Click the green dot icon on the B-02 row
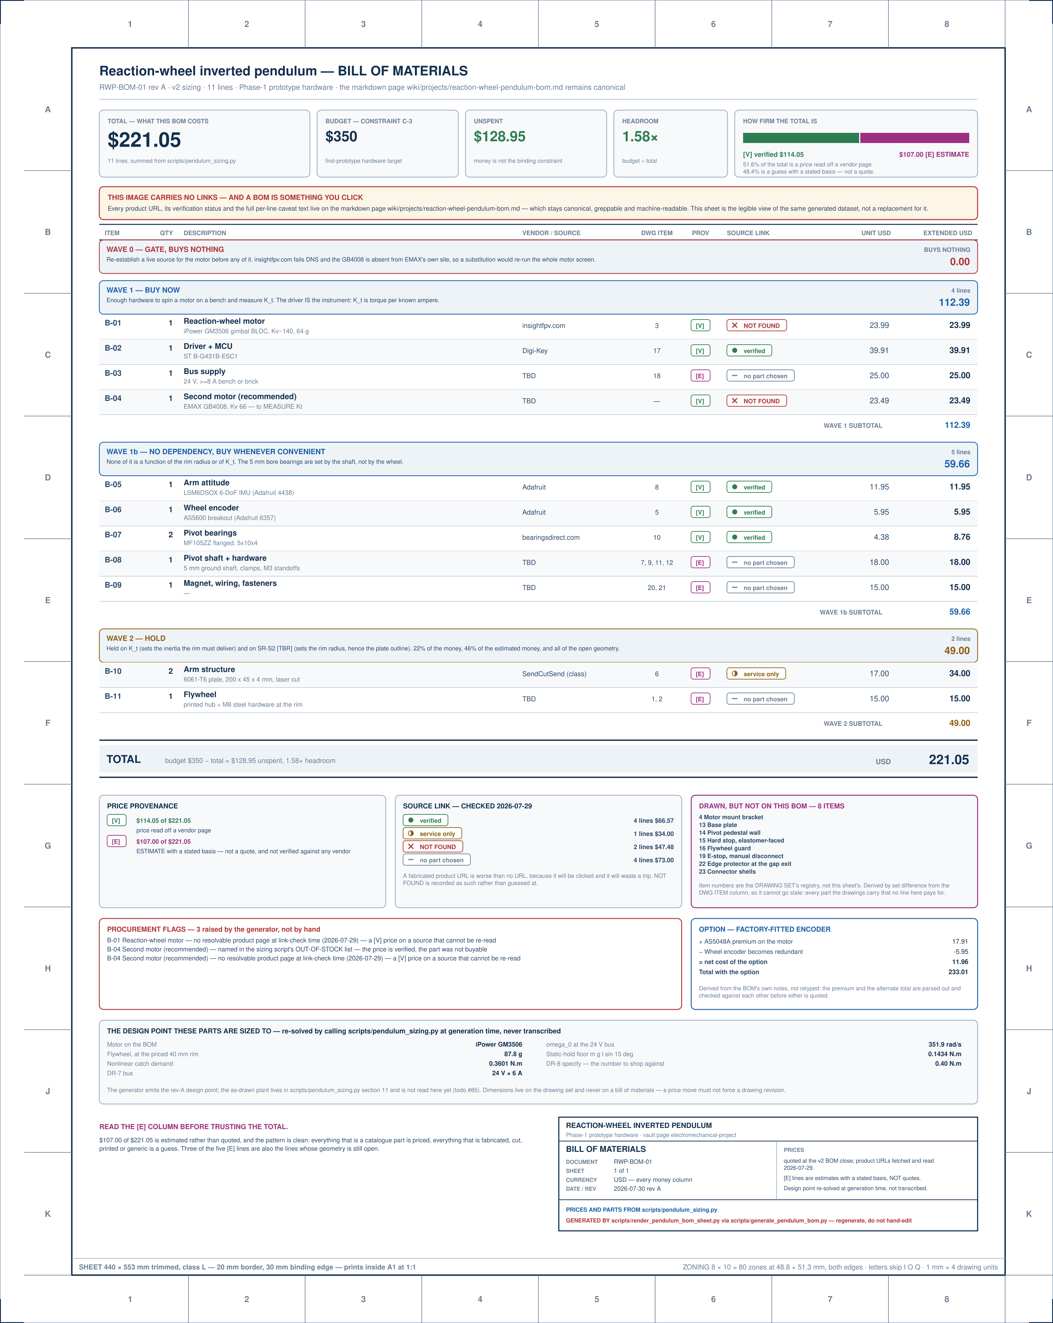Image resolution: width=1053 pixels, height=1323 pixels. [x=734, y=351]
